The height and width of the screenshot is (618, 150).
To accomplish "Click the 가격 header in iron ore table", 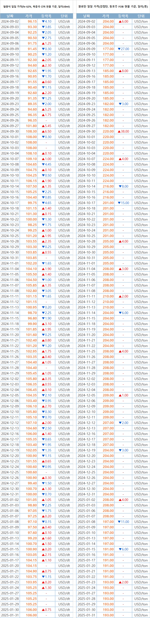I will pos(29,16).
